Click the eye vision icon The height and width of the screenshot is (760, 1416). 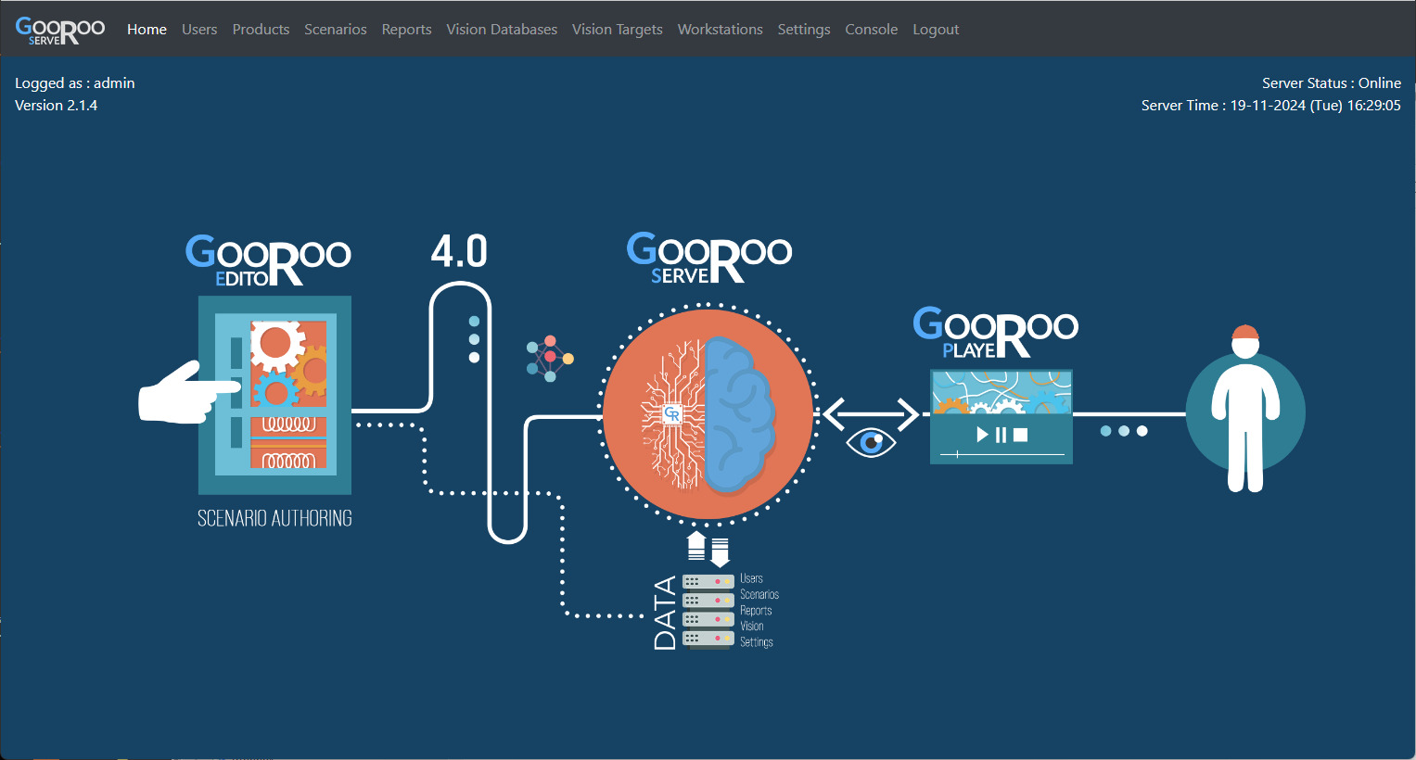tap(871, 443)
